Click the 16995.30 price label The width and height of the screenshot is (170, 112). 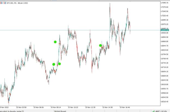[x=165, y=20]
